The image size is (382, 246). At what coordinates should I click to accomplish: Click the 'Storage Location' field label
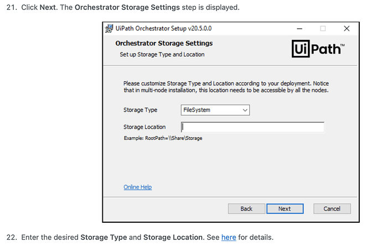[144, 127]
